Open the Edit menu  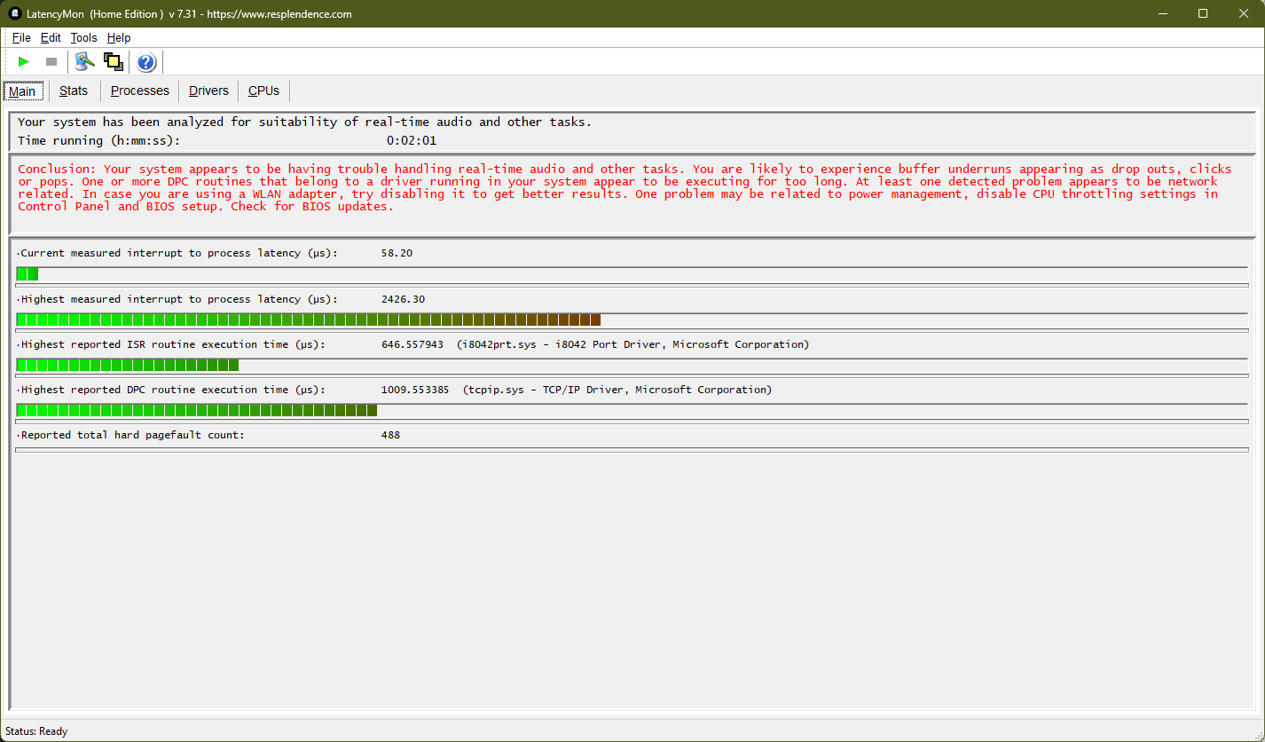pyautogui.click(x=51, y=37)
